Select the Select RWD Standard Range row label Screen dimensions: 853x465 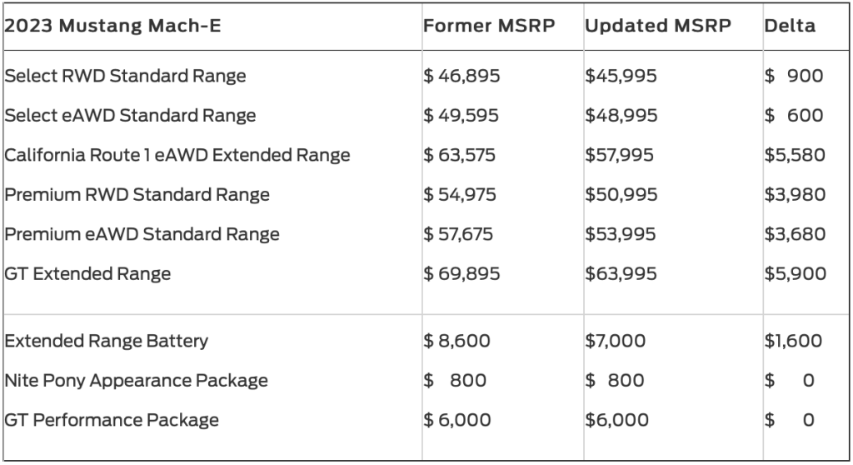[125, 76]
